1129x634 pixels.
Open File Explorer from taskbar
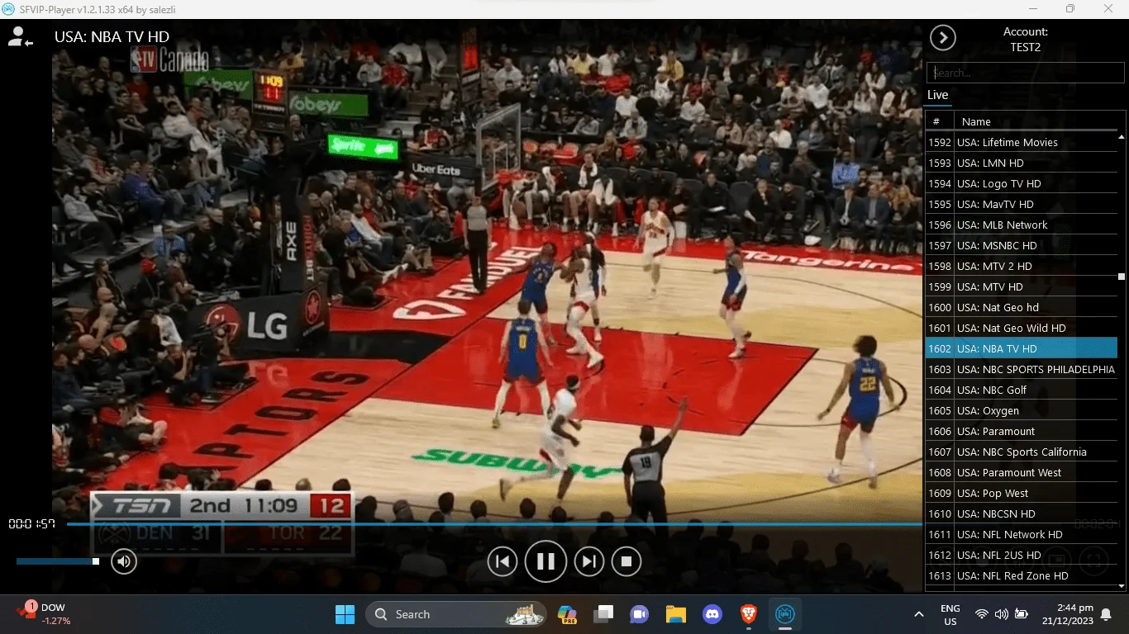676,614
